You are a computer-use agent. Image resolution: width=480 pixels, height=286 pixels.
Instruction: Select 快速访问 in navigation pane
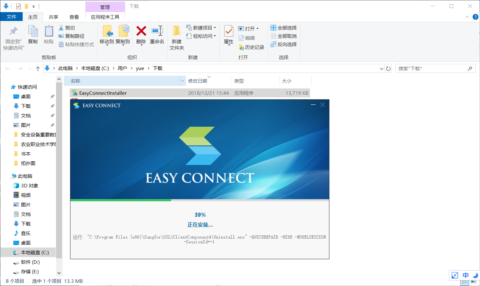coord(24,87)
